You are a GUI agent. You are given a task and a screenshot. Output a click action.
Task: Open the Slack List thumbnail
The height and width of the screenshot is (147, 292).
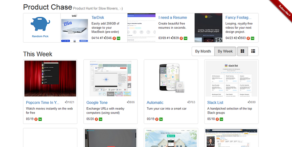coord(231,79)
